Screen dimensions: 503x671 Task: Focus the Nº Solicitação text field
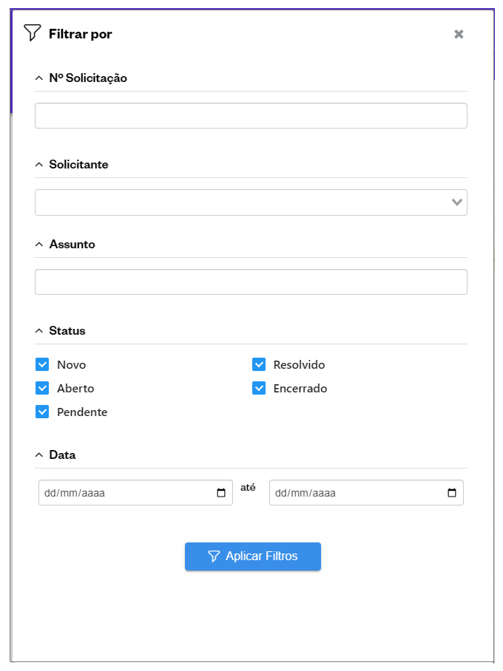[251, 116]
